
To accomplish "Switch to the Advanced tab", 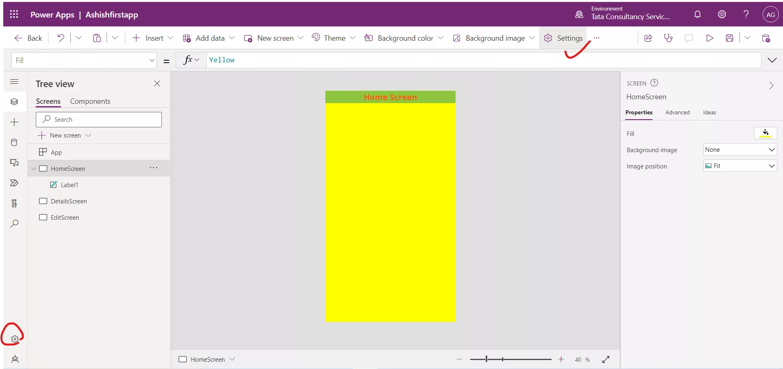I will (x=677, y=112).
